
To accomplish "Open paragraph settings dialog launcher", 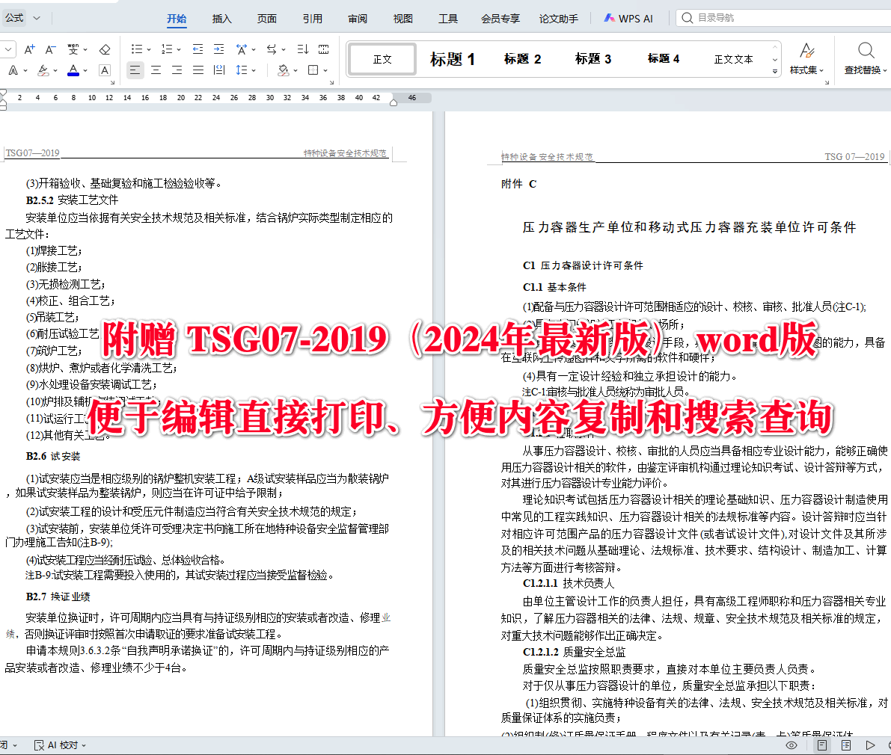I will point(332,83).
